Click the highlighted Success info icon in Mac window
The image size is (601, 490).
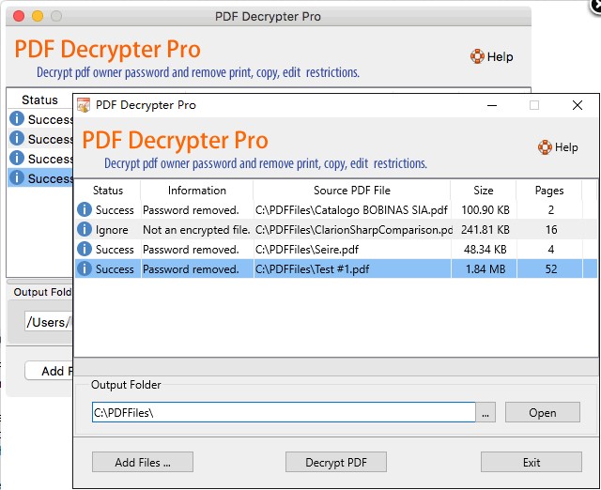click(x=17, y=177)
